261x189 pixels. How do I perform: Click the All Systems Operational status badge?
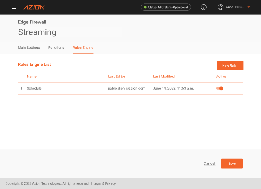166,7
